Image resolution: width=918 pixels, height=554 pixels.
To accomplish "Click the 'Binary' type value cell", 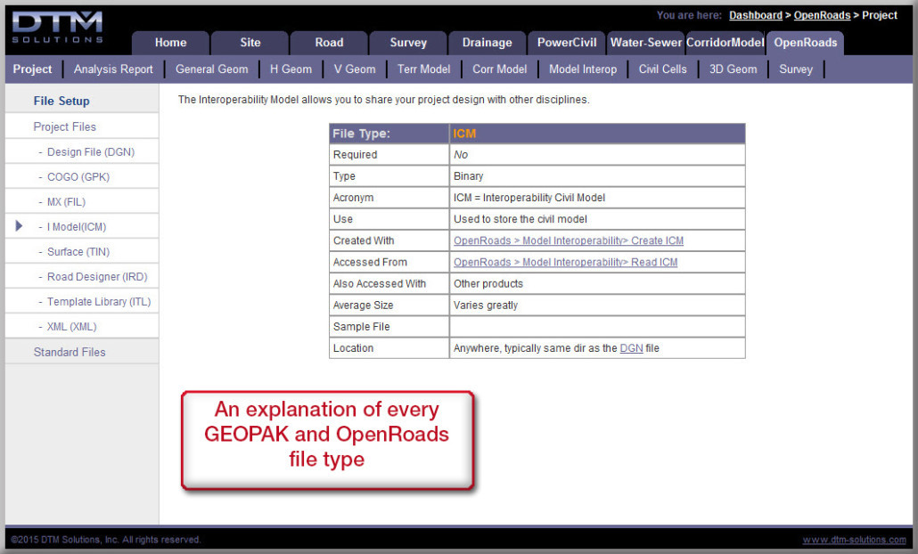I will click(597, 176).
